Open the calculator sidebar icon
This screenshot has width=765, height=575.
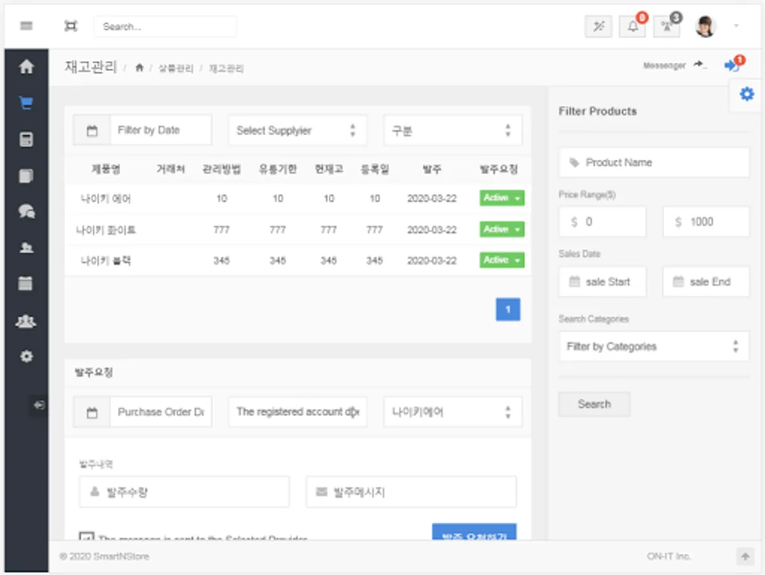26,139
